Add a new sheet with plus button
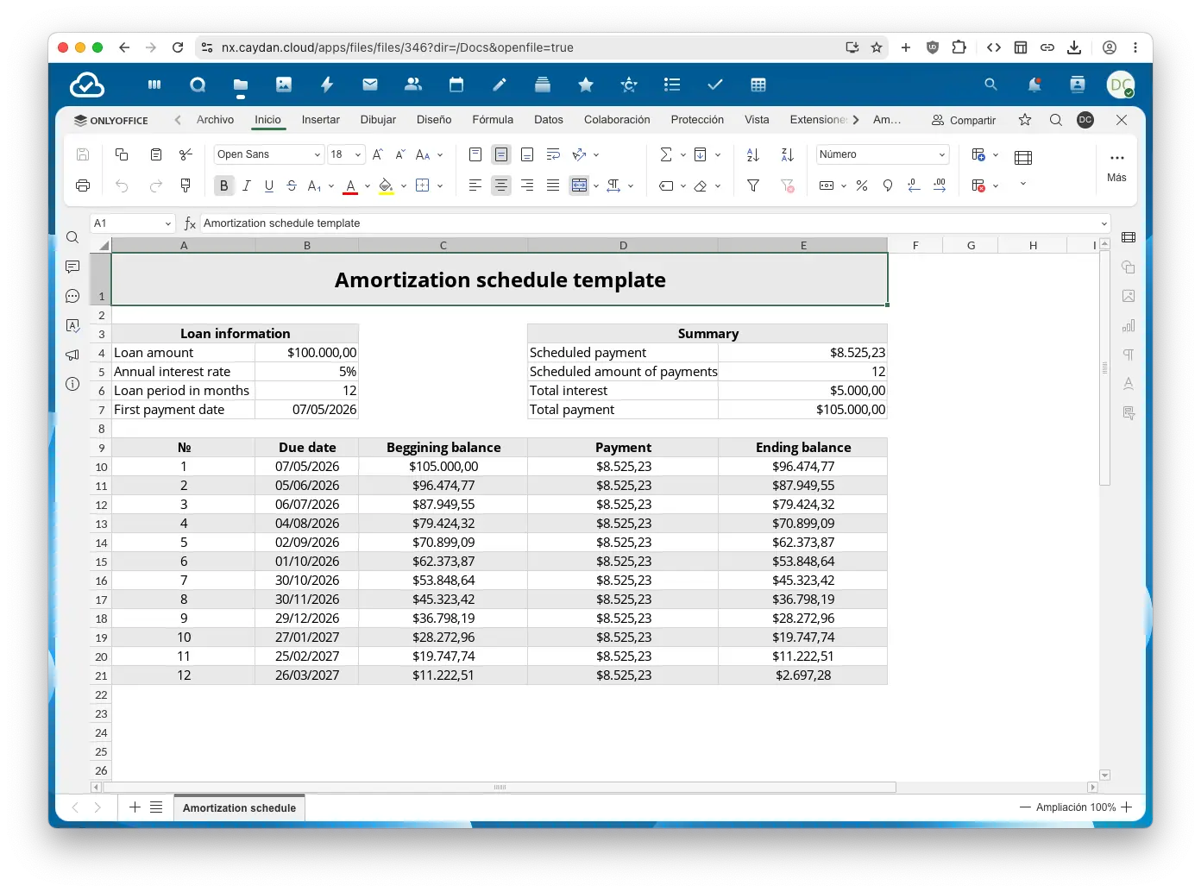This screenshot has width=1201, height=892. (x=135, y=807)
